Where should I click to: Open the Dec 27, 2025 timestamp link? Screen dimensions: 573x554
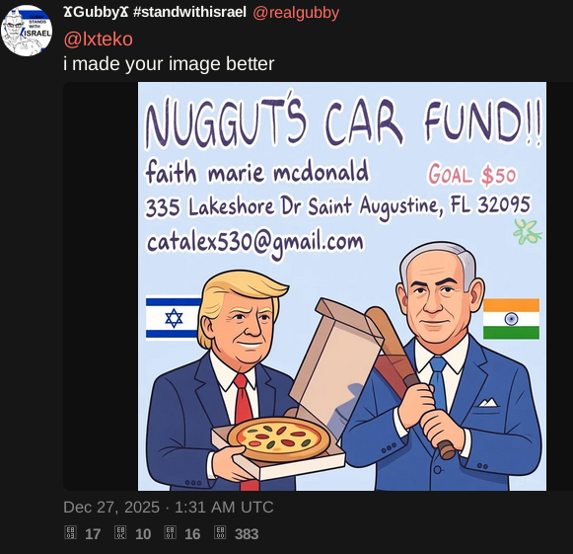tap(169, 508)
